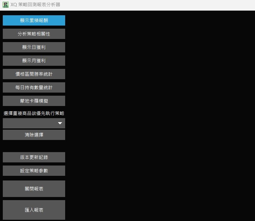The width and height of the screenshot is (255, 221).
Task: Click the blank title bar region
Action: [x=156, y=5]
